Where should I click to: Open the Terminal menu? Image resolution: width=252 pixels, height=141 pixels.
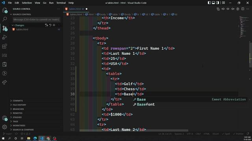point(61,3)
